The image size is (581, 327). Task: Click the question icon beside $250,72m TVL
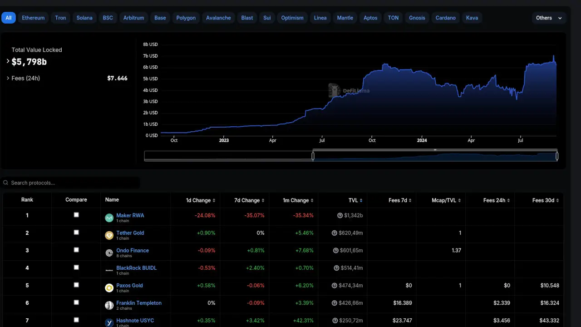coord(335,320)
